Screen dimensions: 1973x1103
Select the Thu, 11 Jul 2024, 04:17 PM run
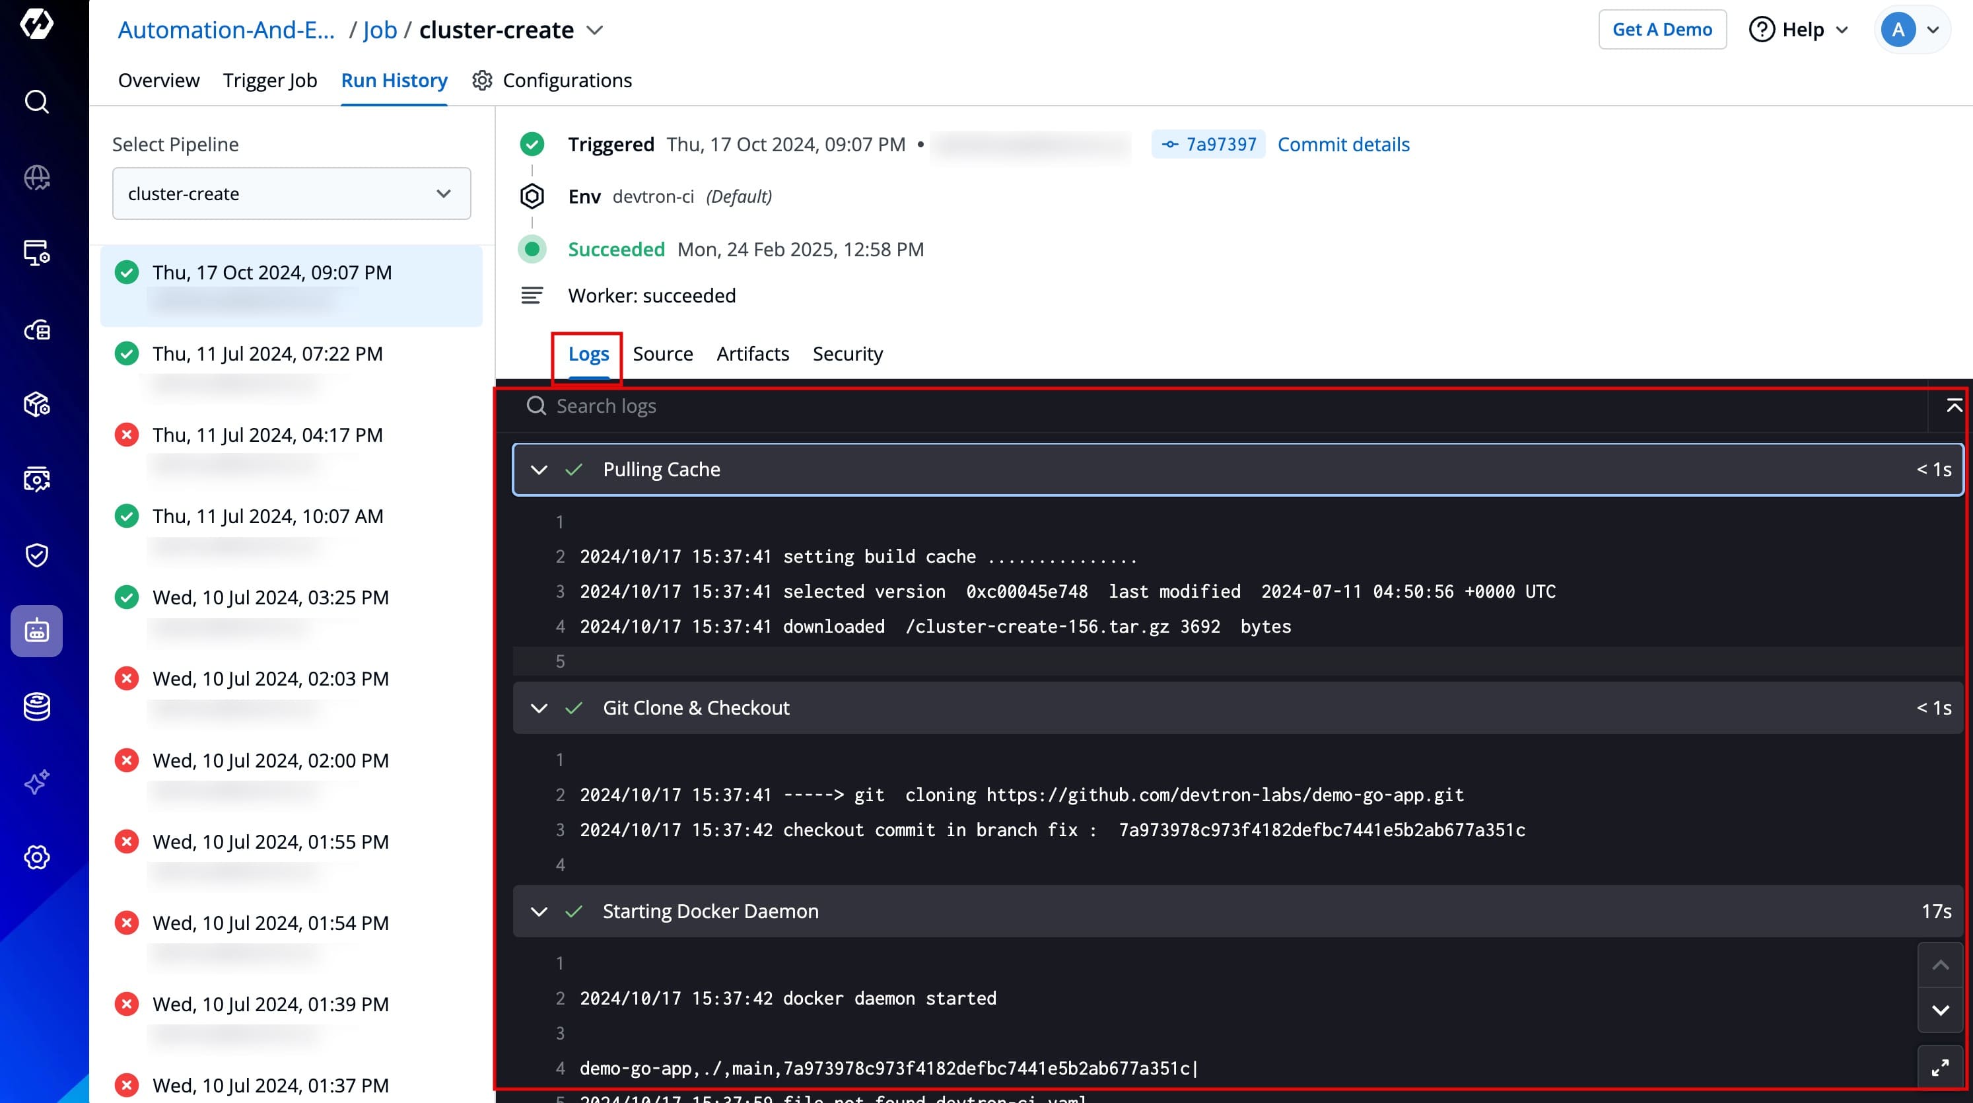click(x=267, y=435)
